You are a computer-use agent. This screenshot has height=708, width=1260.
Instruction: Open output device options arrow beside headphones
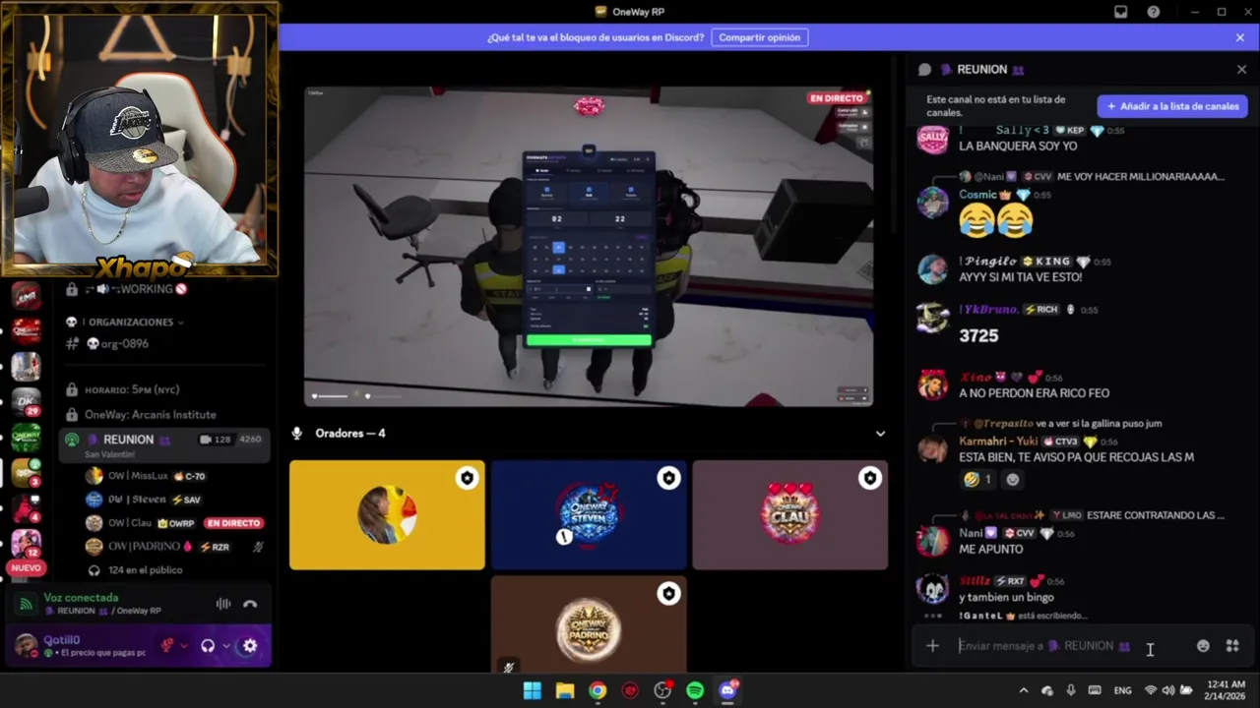point(226,646)
